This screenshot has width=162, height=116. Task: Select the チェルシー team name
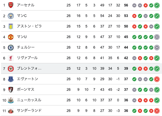pyautogui.click(x=26, y=47)
